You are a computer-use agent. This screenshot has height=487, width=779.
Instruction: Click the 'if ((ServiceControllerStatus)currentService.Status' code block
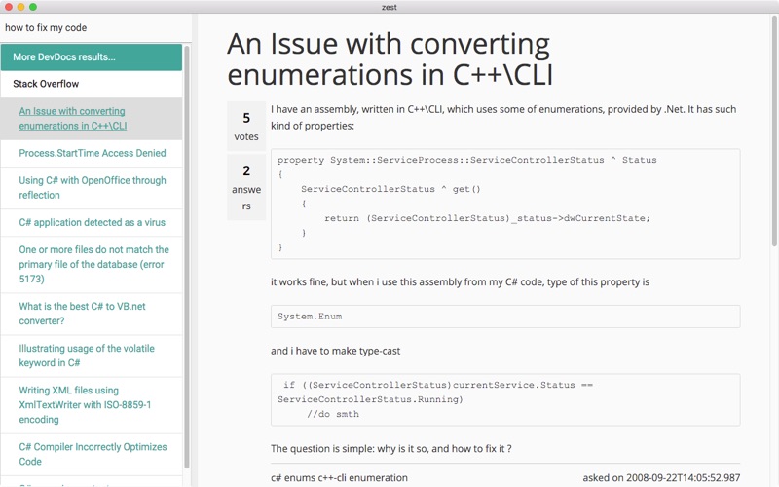click(x=505, y=400)
